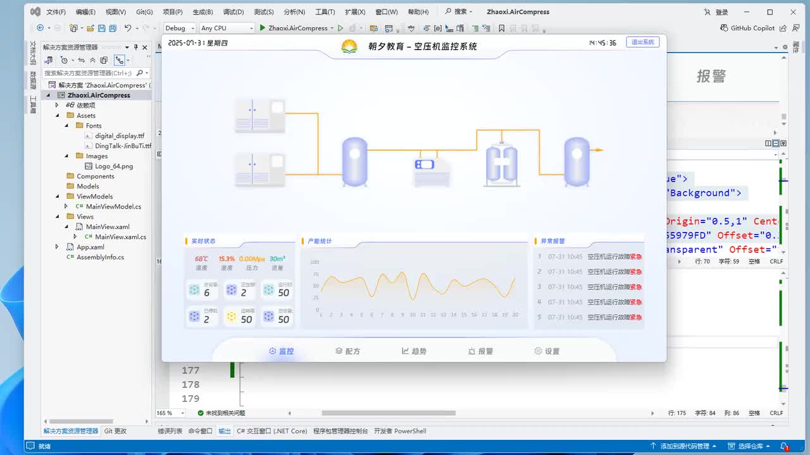Click the app logo in monitoring window header
810x455 pixels.
(349, 46)
